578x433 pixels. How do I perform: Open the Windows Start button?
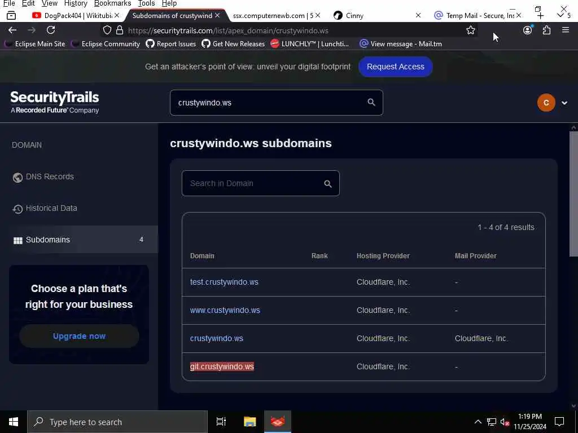(14, 422)
